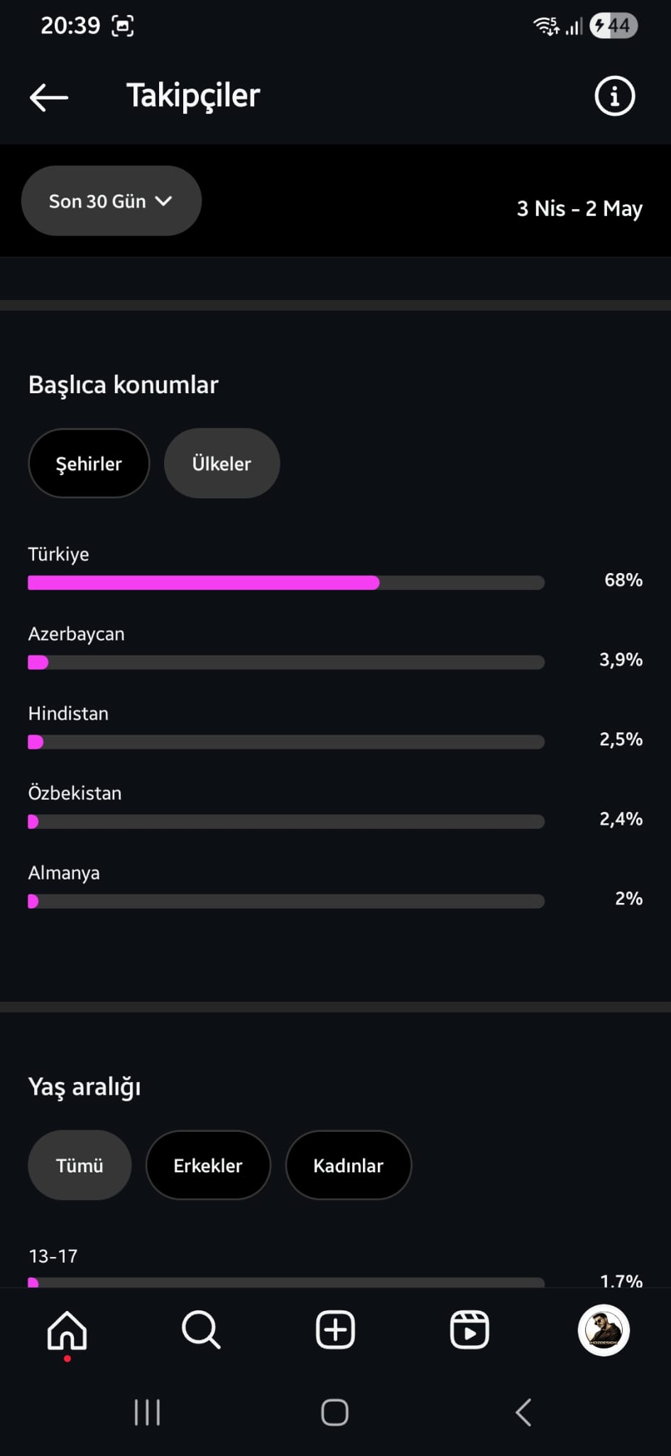
Task: Open the Search magnifier icon
Action: tap(201, 1329)
